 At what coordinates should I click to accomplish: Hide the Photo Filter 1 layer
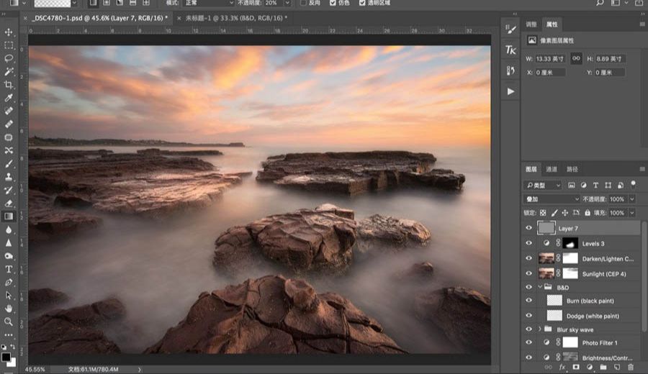pos(529,342)
